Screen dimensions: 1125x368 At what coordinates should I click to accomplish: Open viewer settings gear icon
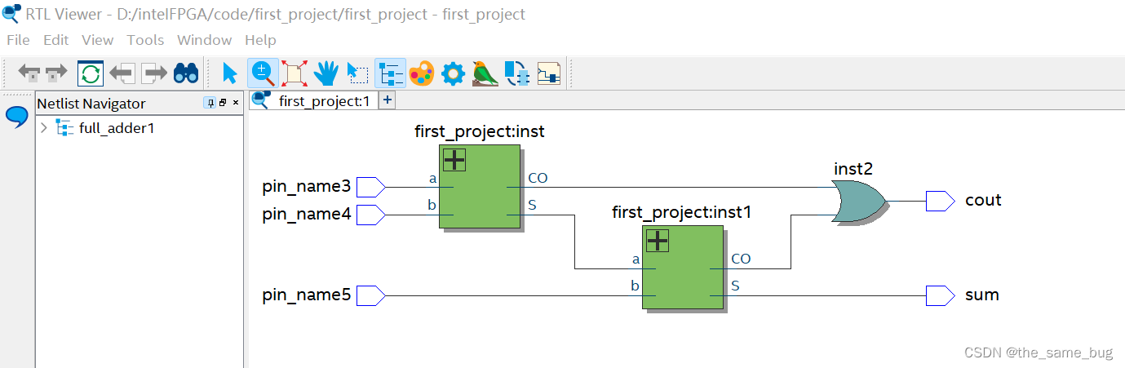tap(453, 73)
